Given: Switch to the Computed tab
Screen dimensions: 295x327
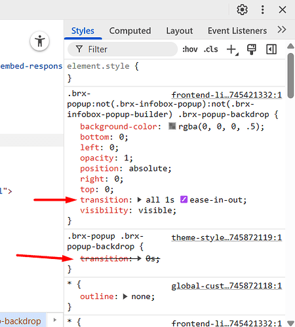Looking at the screenshot, I should tap(130, 31).
